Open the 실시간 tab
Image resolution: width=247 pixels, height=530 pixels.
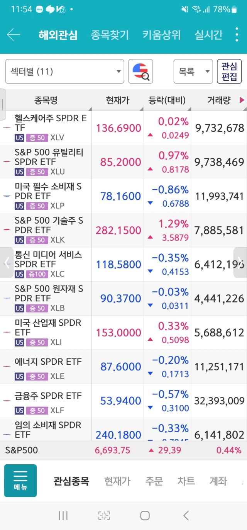pyautogui.click(x=208, y=35)
